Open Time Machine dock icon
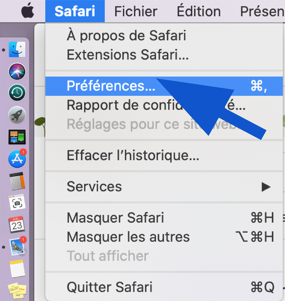285x301 pixels. [x=17, y=93]
